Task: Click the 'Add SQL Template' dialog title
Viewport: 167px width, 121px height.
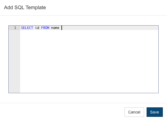Action: [x=25, y=8]
